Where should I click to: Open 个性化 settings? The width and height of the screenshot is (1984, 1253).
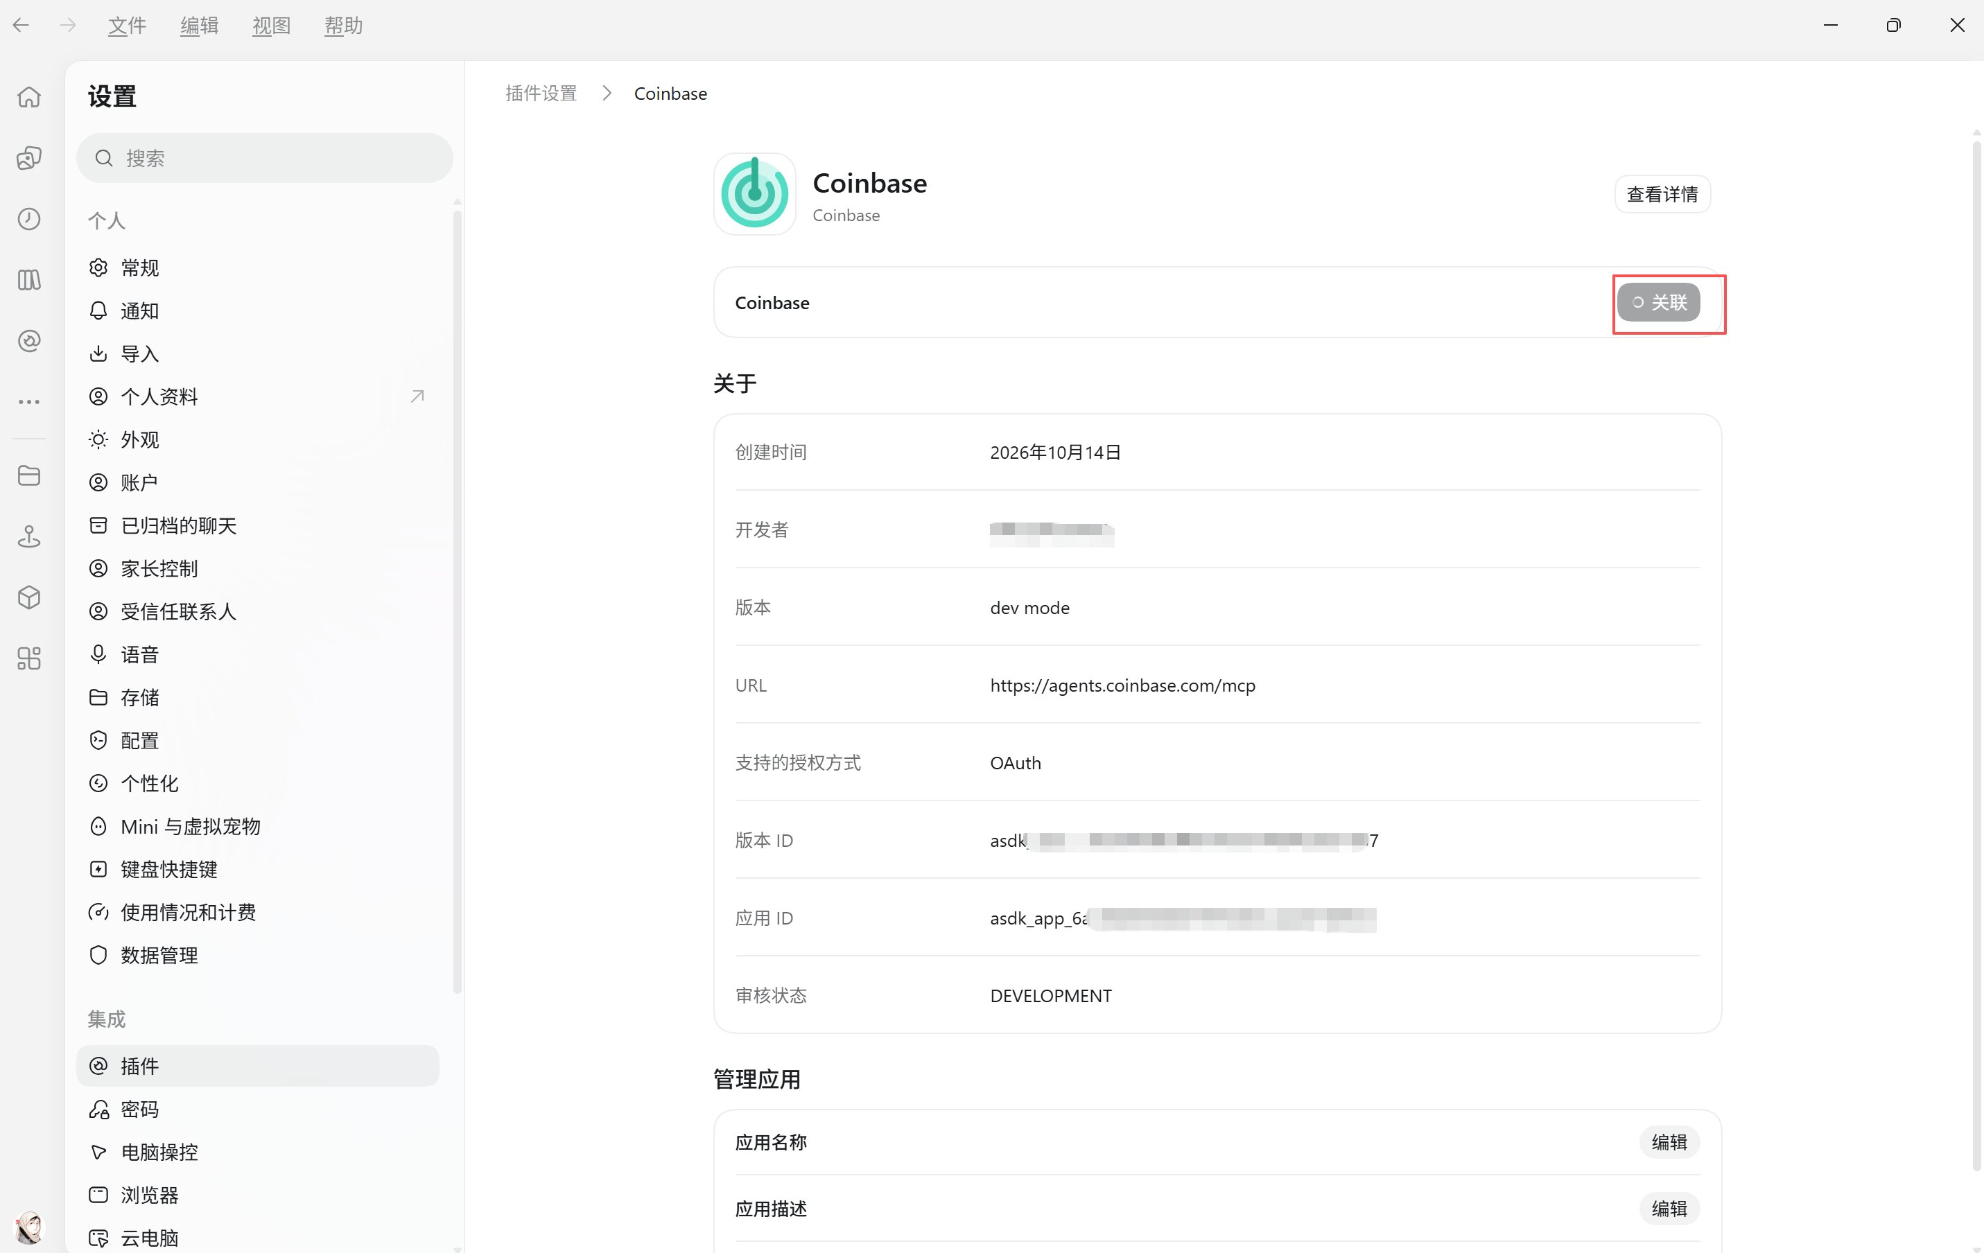point(258,783)
